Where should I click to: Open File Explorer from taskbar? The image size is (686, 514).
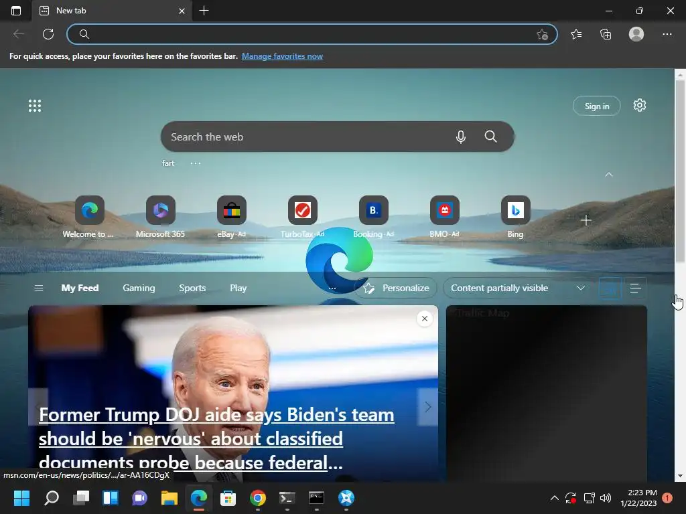[x=169, y=498]
